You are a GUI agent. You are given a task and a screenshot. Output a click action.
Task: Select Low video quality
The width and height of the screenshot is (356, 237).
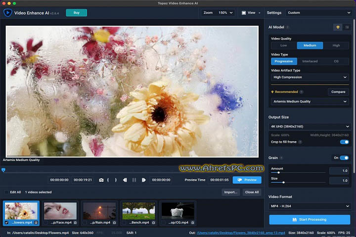click(284, 45)
